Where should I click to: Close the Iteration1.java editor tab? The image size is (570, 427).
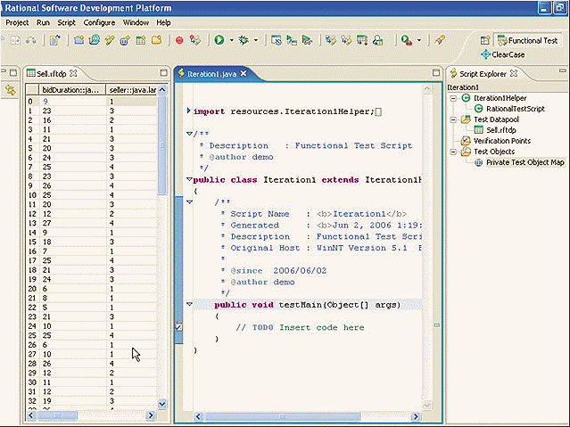pyautogui.click(x=244, y=73)
